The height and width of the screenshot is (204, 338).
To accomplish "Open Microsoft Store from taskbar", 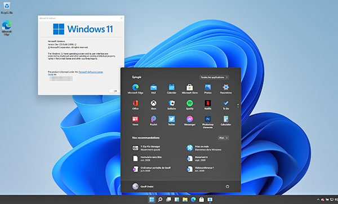I will pyautogui.click(x=201, y=199).
